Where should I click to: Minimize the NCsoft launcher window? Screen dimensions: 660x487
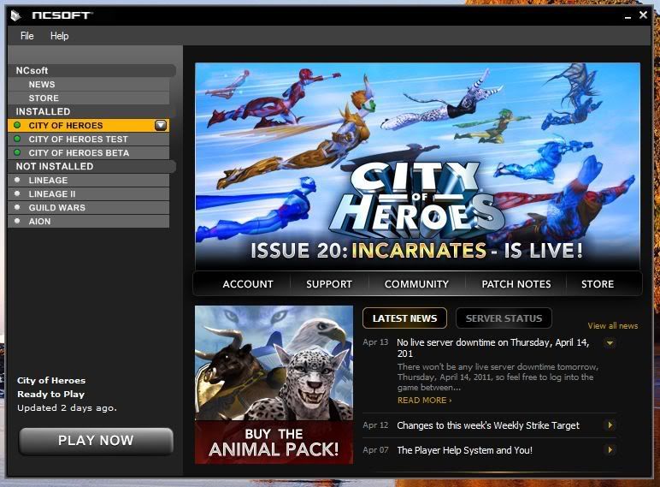[x=628, y=16]
